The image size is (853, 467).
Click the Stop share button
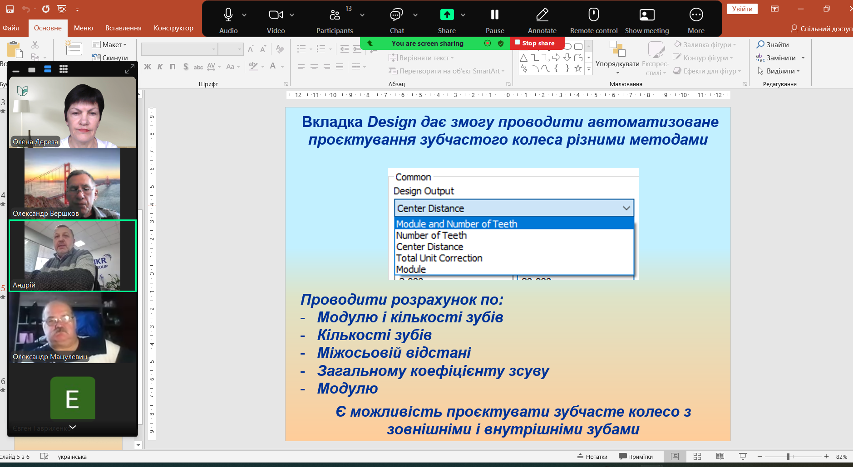pos(537,43)
